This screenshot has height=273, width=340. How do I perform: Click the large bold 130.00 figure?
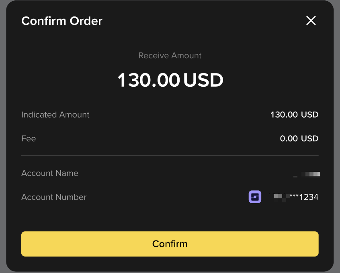coord(149,80)
